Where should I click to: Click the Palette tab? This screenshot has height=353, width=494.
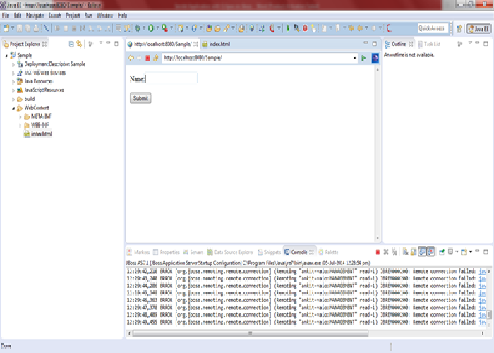point(328,252)
